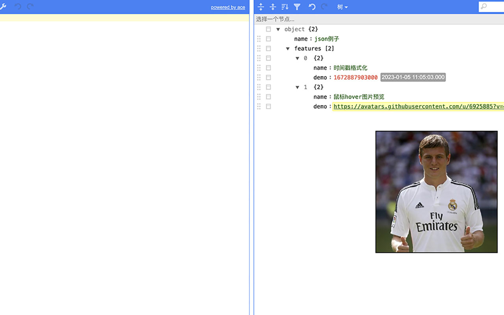
Task: Undo last change in the tree panel
Action: [x=312, y=7]
